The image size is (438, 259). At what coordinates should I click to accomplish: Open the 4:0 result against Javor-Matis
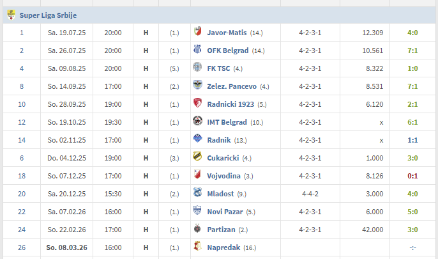(x=413, y=33)
